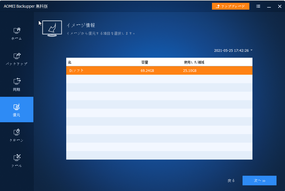Click the 名 column header
285x191 pixels.
pos(70,62)
